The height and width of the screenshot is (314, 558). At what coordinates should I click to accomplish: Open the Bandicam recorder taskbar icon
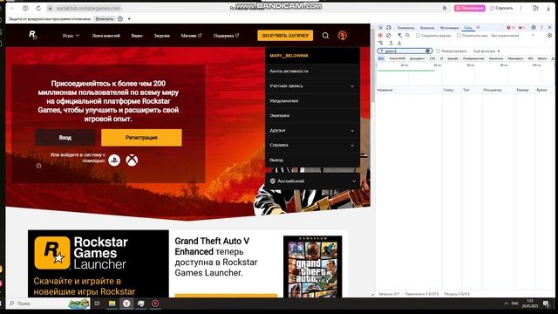155,304
